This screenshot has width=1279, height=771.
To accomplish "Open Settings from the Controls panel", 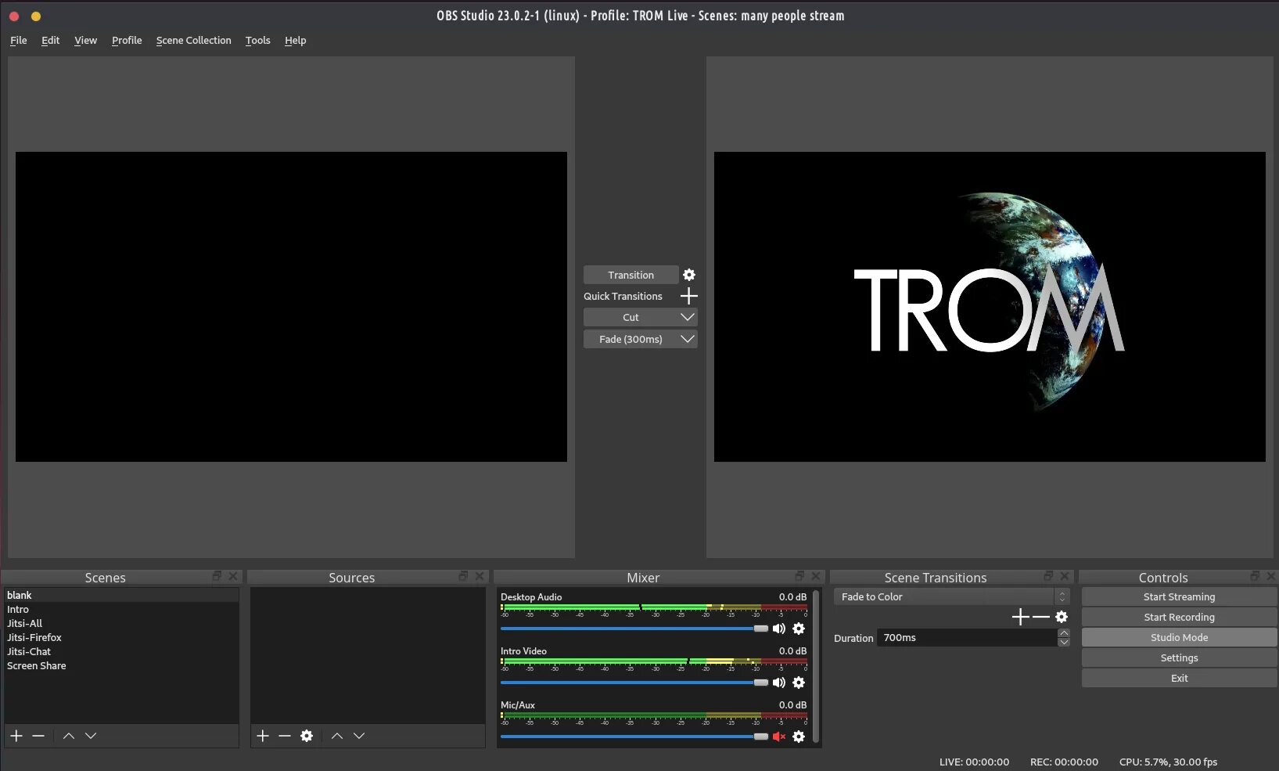I will (1179, 658).
